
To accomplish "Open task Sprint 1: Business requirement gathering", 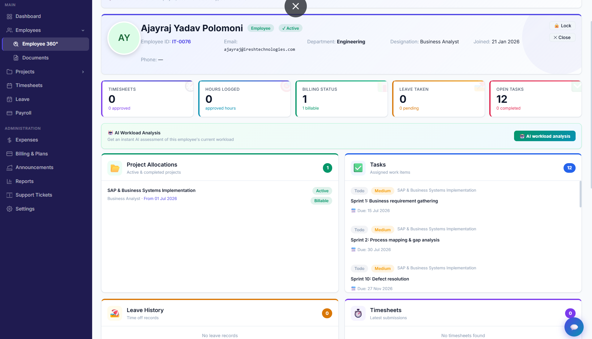I will click(x=394, y=201).
